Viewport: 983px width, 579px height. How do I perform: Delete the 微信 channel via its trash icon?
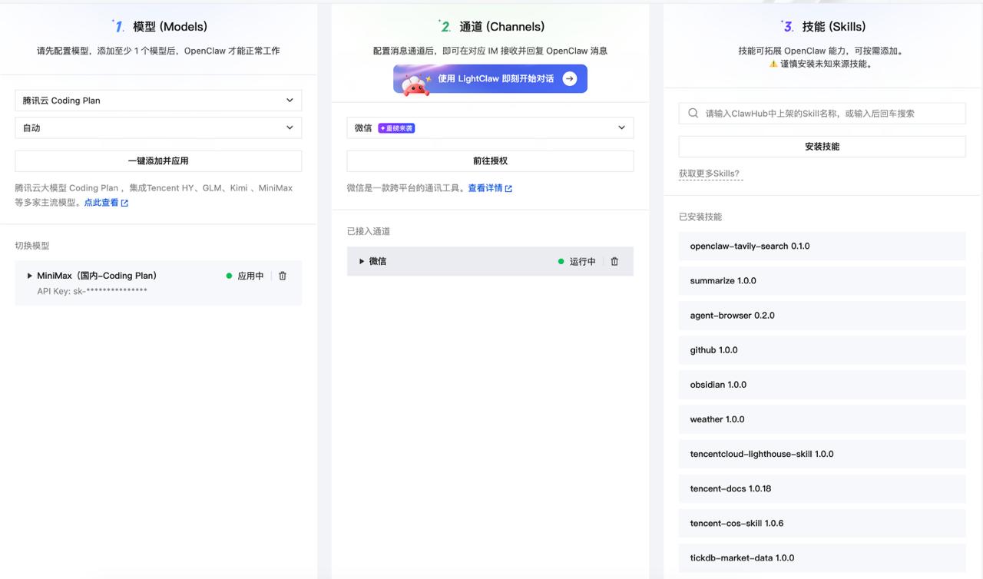[614, 261]
